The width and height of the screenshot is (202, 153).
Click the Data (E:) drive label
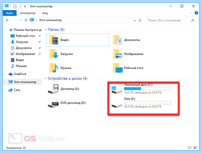pos(130,99)
